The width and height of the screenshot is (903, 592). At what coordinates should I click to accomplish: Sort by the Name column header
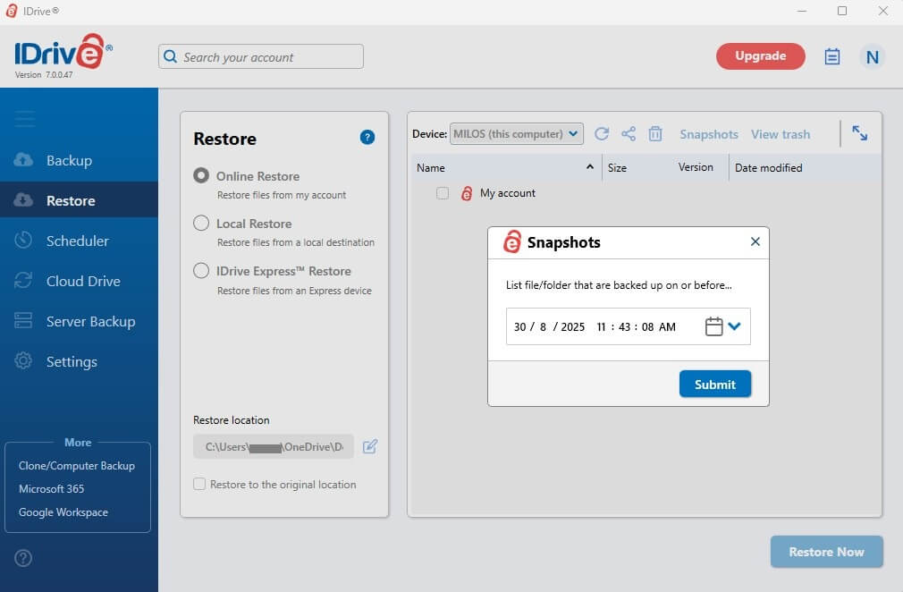pos(431,167)
